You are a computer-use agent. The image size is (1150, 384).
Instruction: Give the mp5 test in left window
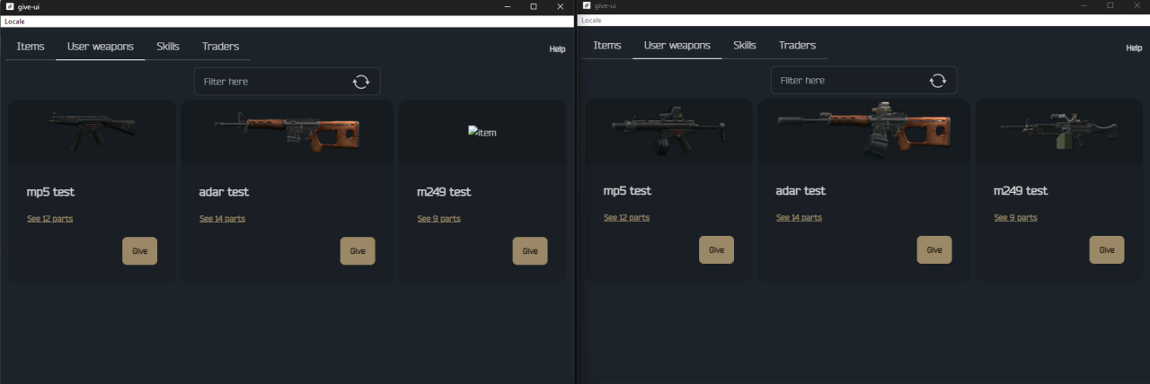click(x=140, y=251)
